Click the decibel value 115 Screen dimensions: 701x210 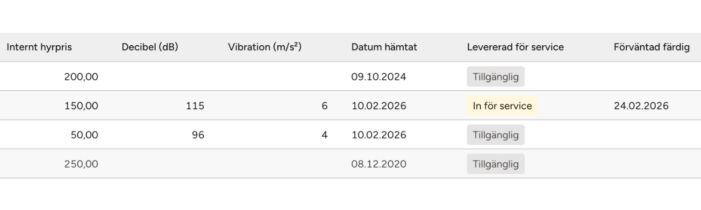[x=195, y=106]
